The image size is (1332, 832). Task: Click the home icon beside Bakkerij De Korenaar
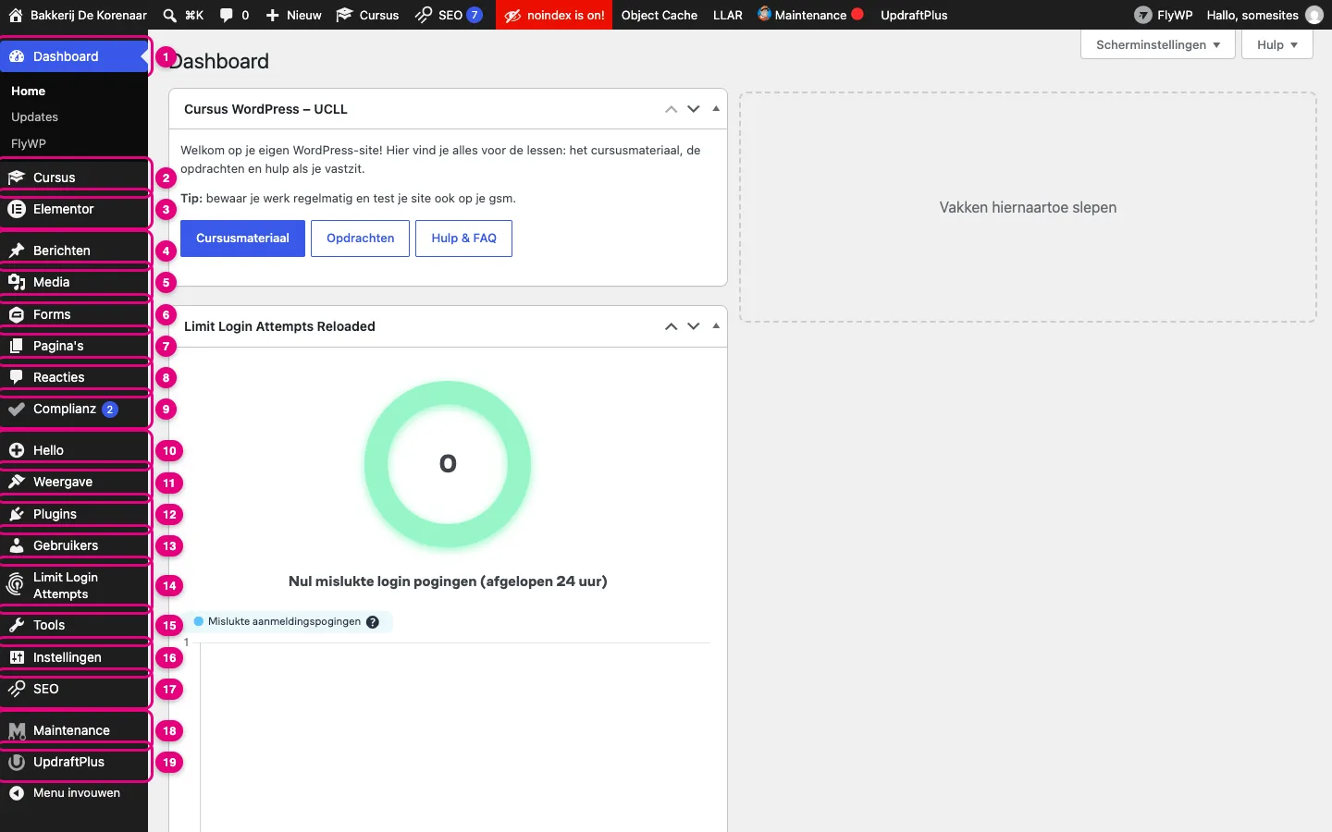[16, 15]
